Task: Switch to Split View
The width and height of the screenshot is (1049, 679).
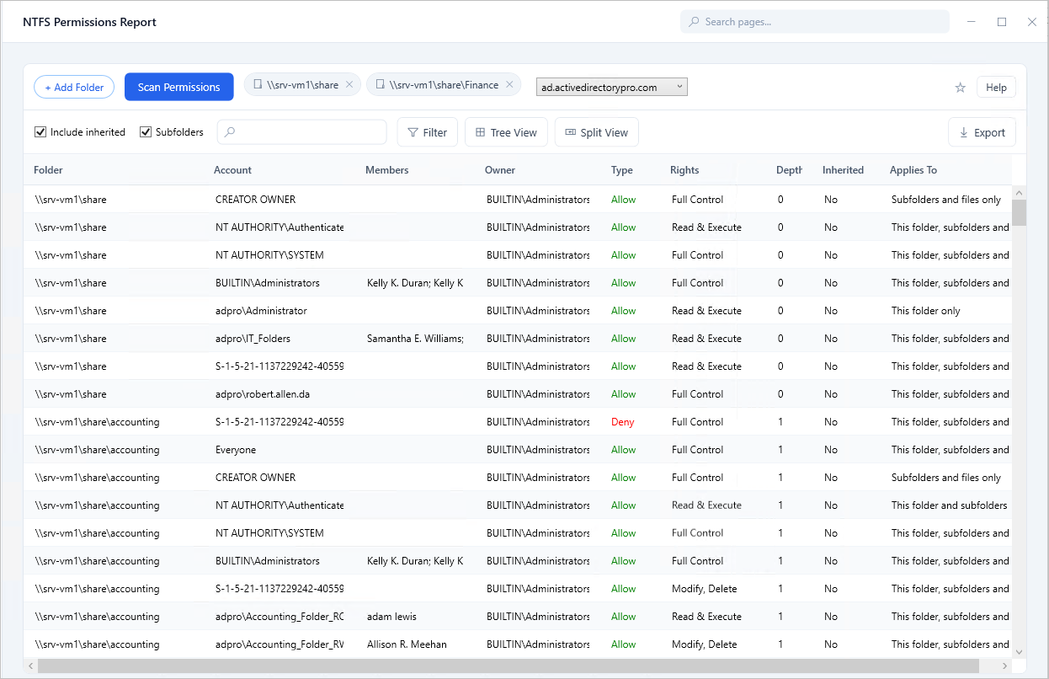Action: pos(596,132)
